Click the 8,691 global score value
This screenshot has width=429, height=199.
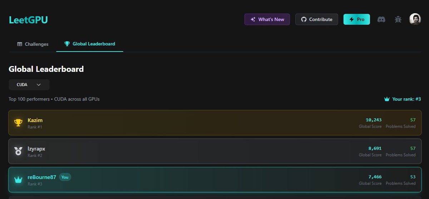click(x=375, y=148)
